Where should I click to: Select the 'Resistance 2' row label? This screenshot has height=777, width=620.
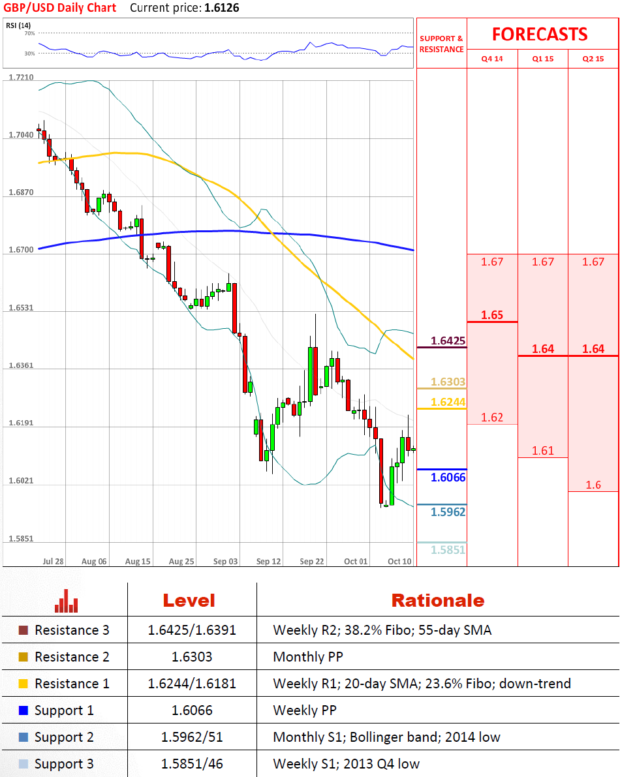click(x=72, y=657)
